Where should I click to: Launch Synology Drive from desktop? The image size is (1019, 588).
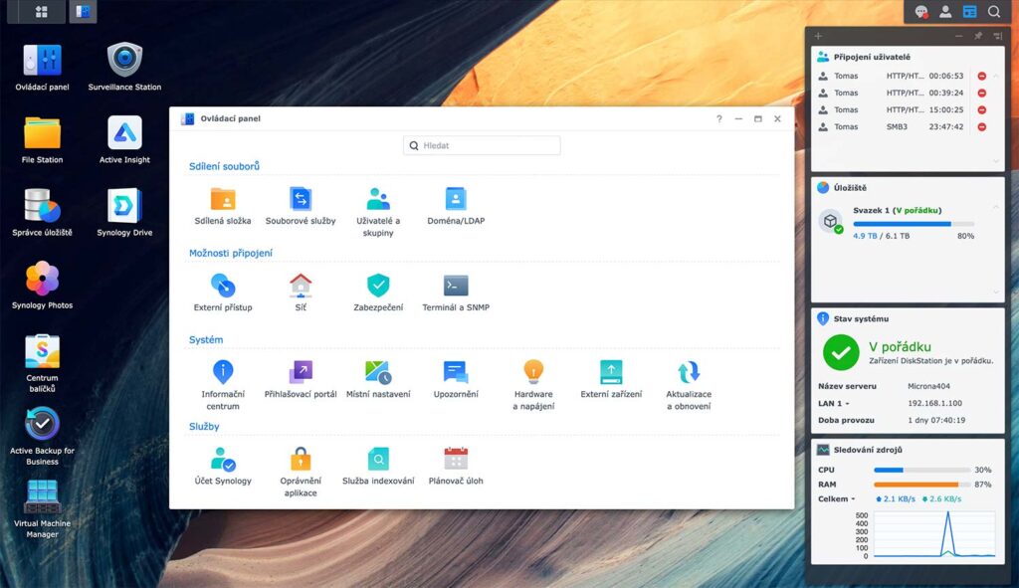pos(124,213)
